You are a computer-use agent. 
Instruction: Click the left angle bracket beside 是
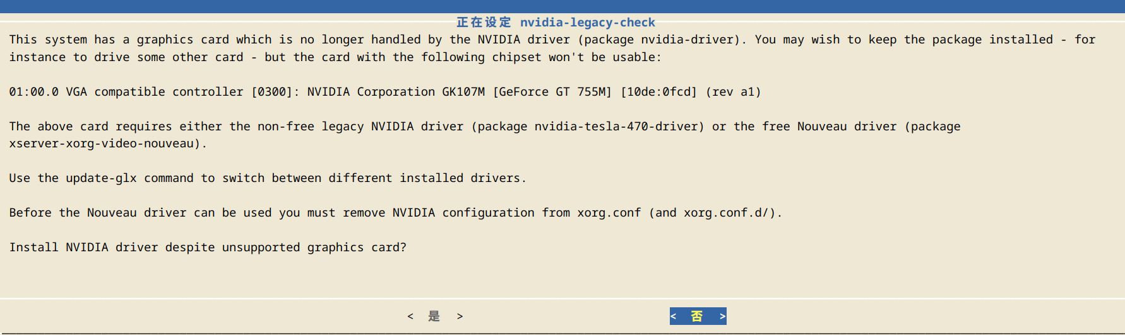click(x=410, y=316)
